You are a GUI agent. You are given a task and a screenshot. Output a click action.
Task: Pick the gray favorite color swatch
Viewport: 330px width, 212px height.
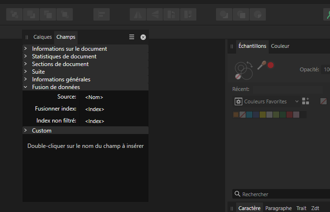pyautogui.click(x=269, y=115)
